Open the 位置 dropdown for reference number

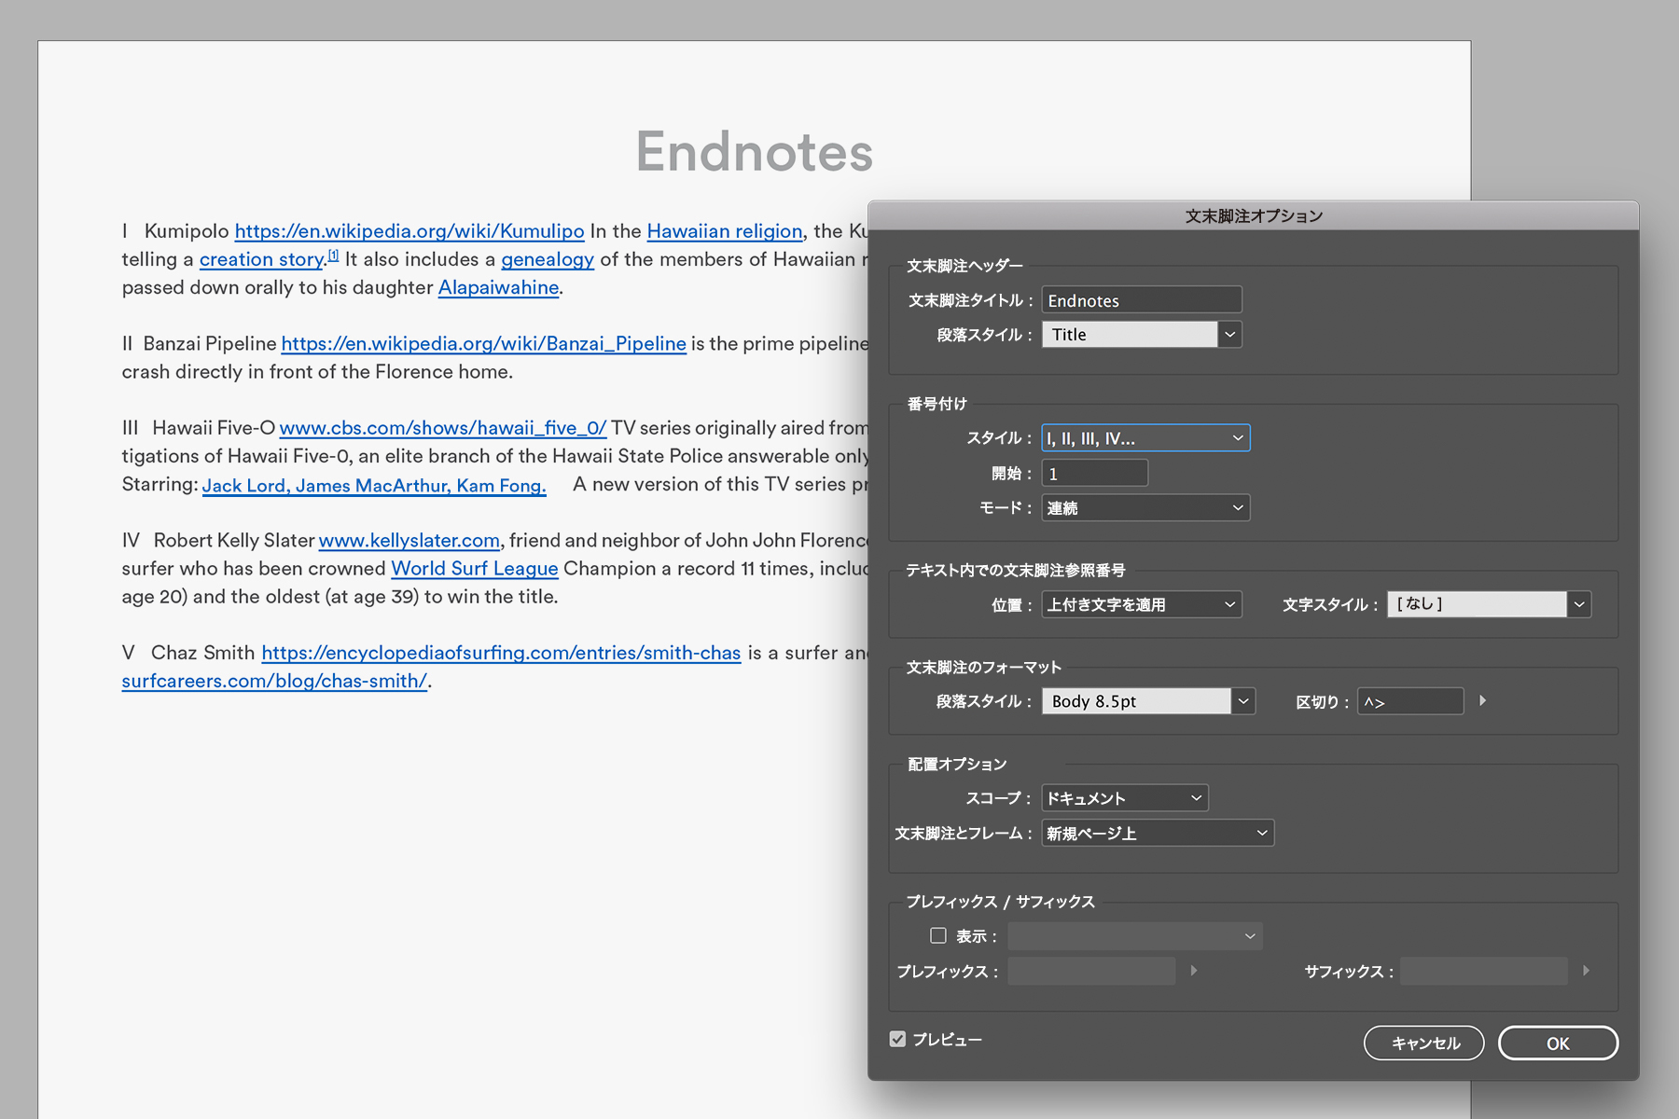click(1142, 604)
